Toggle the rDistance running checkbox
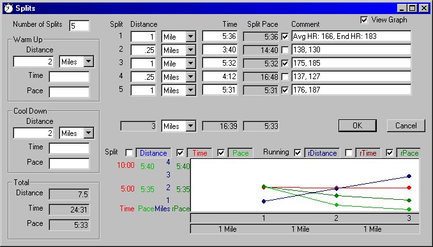This screenshot has height=247, width=433. 298,153
